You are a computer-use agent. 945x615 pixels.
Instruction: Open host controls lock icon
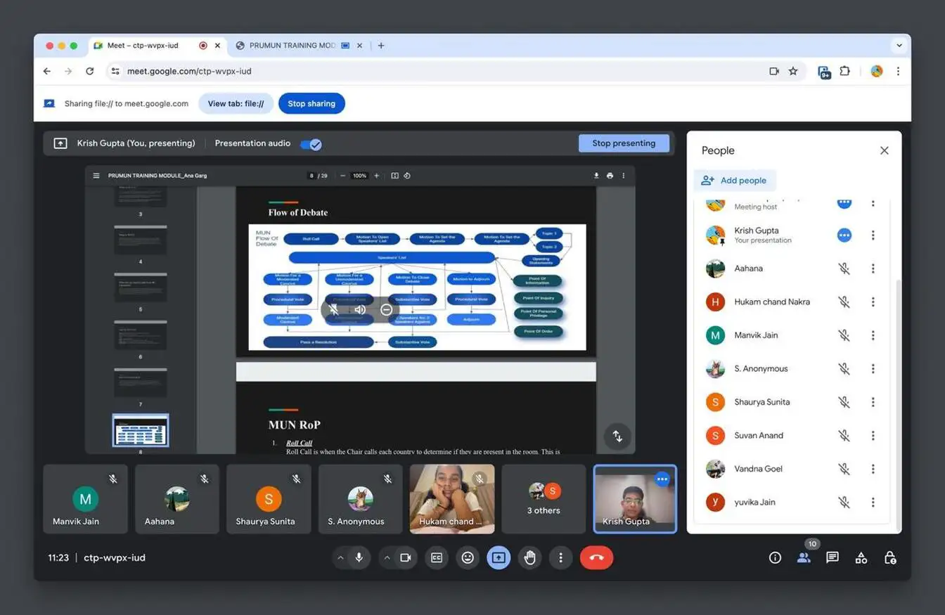pyautogui.click(x=889, y=557)
